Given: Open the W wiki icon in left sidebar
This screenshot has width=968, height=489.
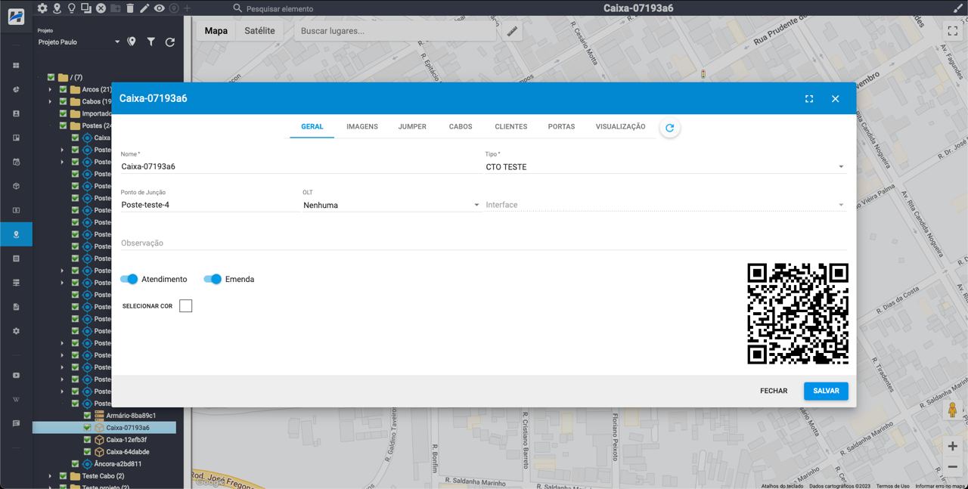Looking at the screenshot, I should point(16,400).
